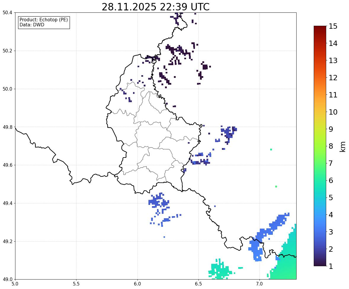Click the 'Product: Echotop (PE)' legend line

44,20
